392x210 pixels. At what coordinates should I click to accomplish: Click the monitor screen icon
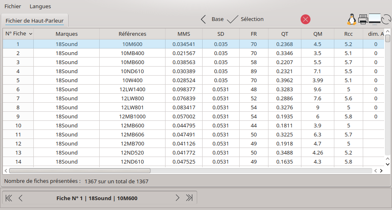375,19
